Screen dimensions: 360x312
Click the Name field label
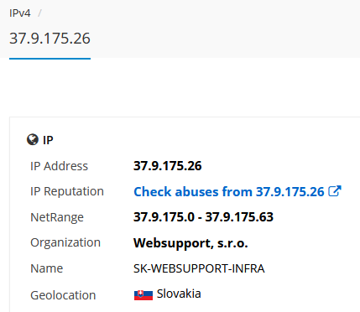[47, 268]
